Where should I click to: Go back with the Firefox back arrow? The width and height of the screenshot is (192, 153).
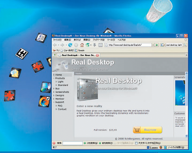(x=55, y=45)
